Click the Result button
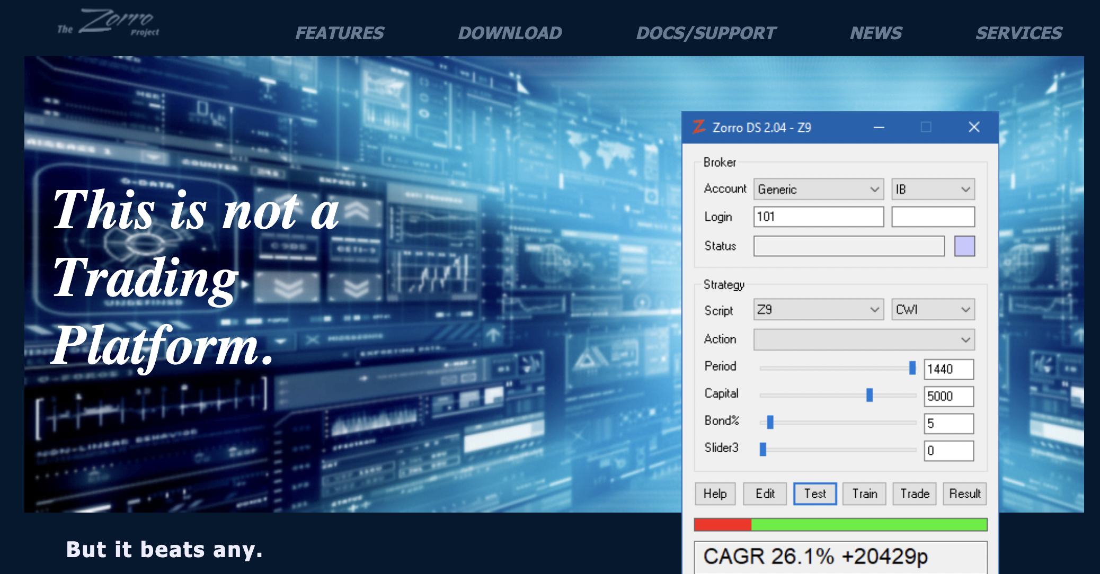 (x=964, y=494)
